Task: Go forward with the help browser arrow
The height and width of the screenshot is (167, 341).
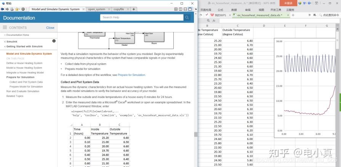Action: 7,9
